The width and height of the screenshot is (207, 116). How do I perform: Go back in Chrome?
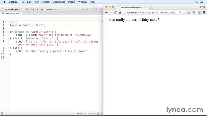[x=106, y=12]
